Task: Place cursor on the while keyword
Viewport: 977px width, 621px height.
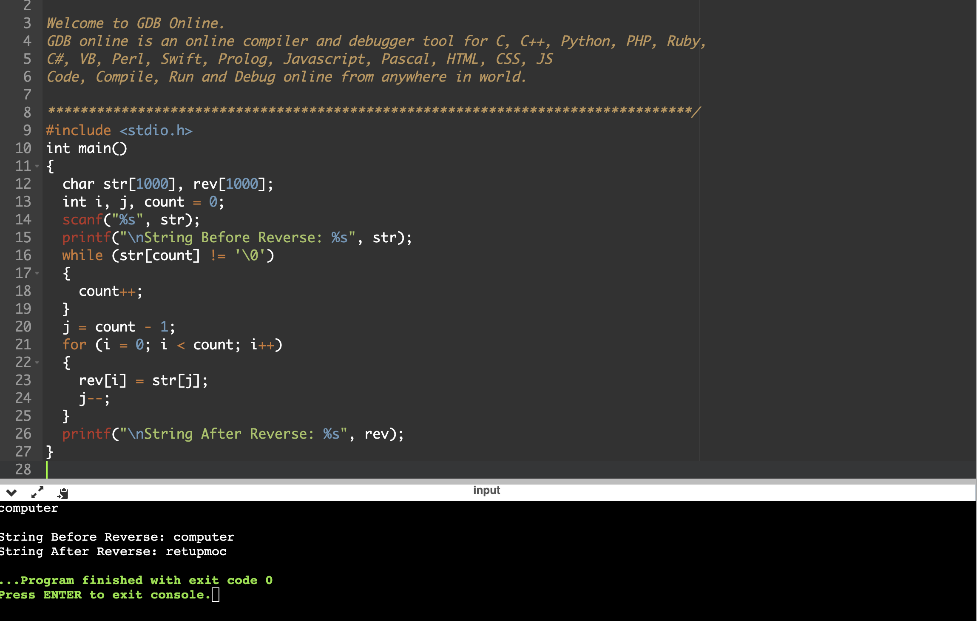Action: tap(82, 255)
